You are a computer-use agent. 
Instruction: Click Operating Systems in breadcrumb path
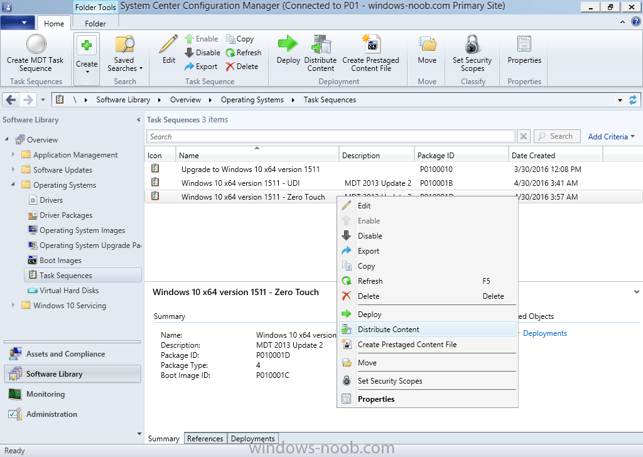pos(252,100)
